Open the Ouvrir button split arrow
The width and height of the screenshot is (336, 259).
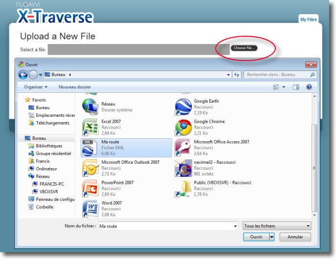272,237
